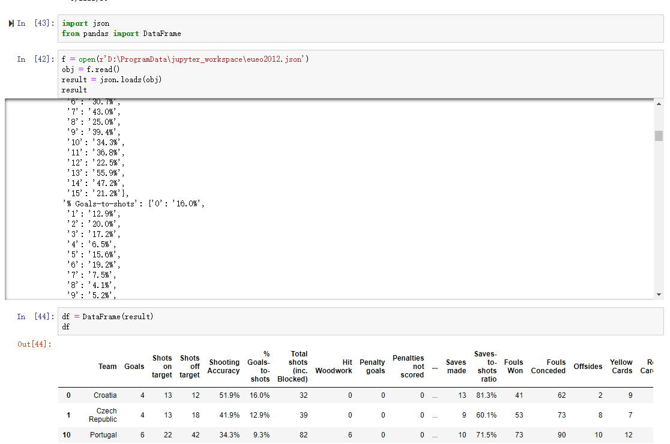Click the Out[44] output prompt
This screenshot has height=444, width=670.
[35, 344]
